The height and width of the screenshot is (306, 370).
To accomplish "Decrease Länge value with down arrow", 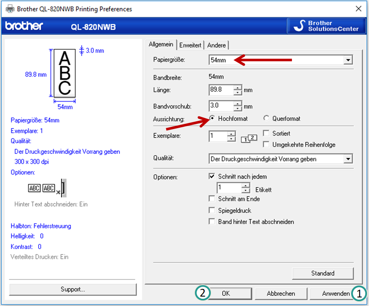I will [x=238, y=93].
